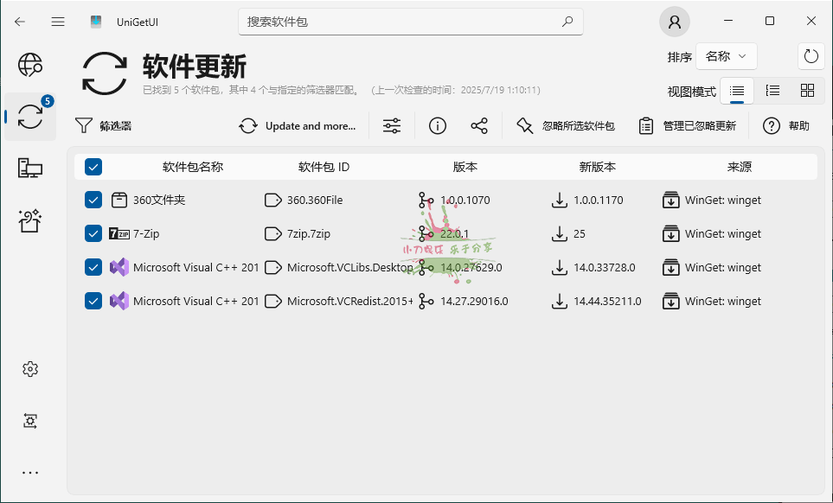Click 忽略所选软件包 button
The height and width of the screenshot is (503, 833).
[x=566, y=126]
